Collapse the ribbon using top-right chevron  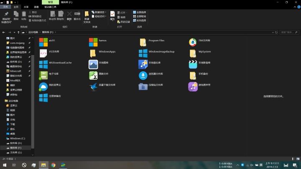pos(295,7)
